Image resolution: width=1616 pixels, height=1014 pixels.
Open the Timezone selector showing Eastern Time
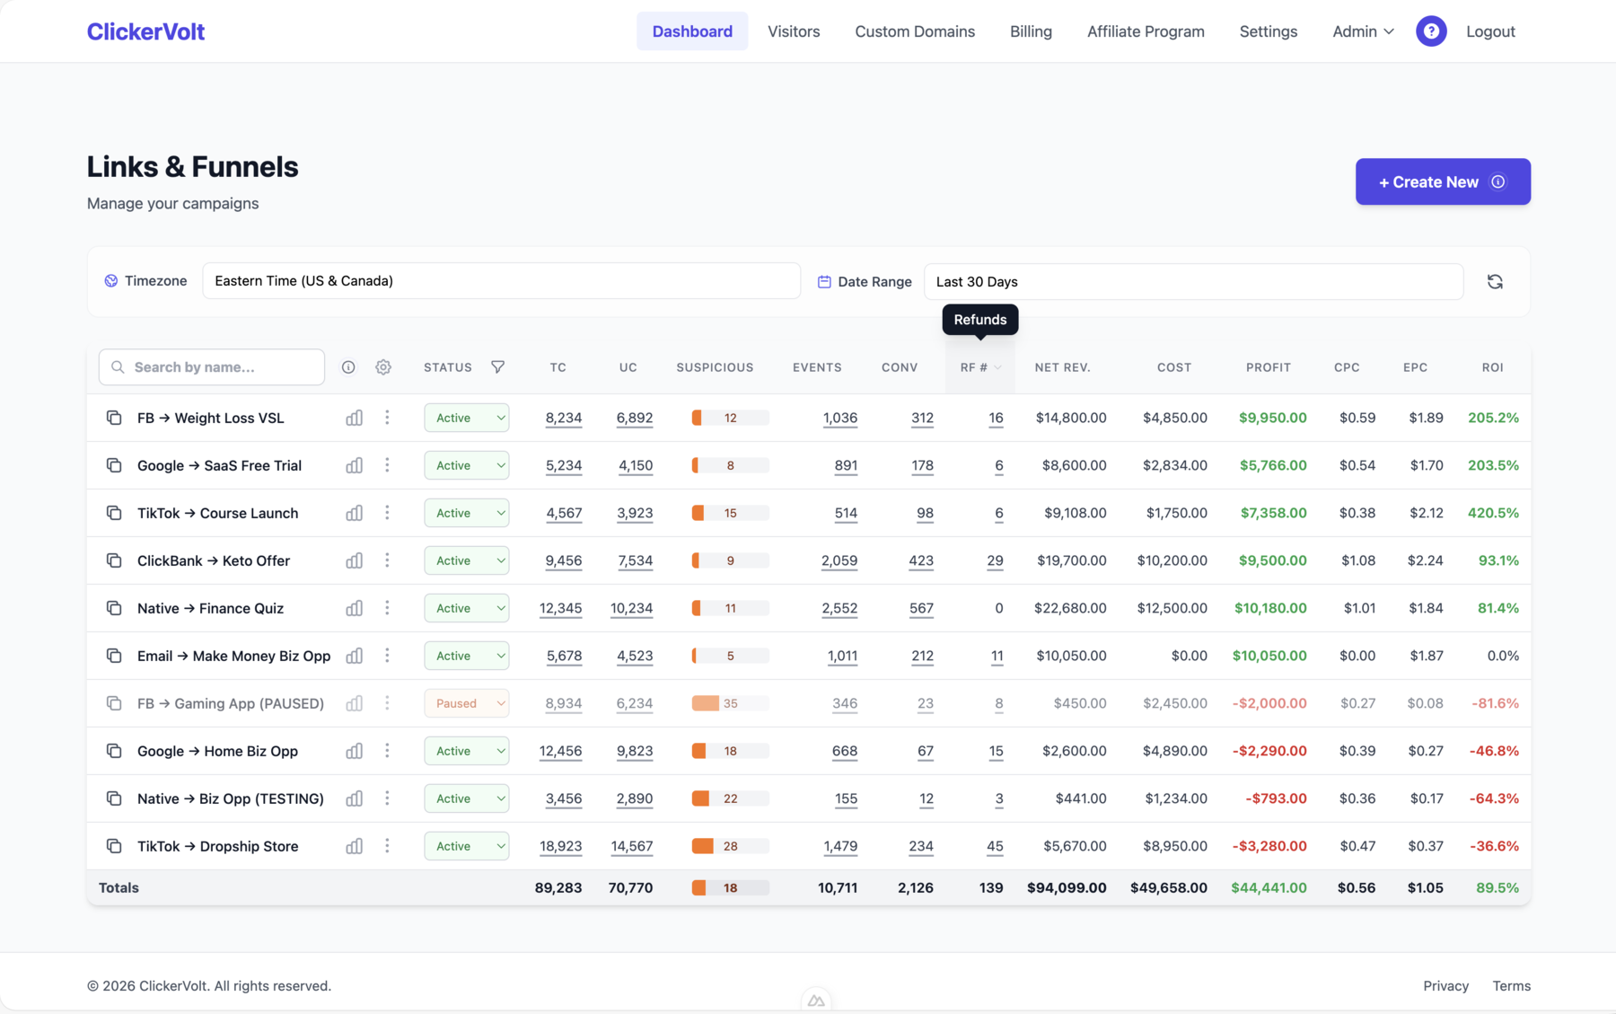[501, 280]
